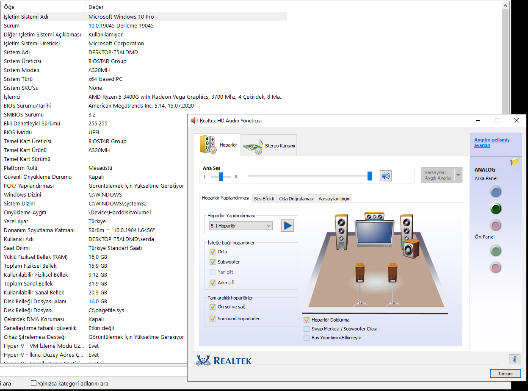This screenshot has width=528, height=391.
Task: Select the Platform Rolü row
Action: coord(94,168)
